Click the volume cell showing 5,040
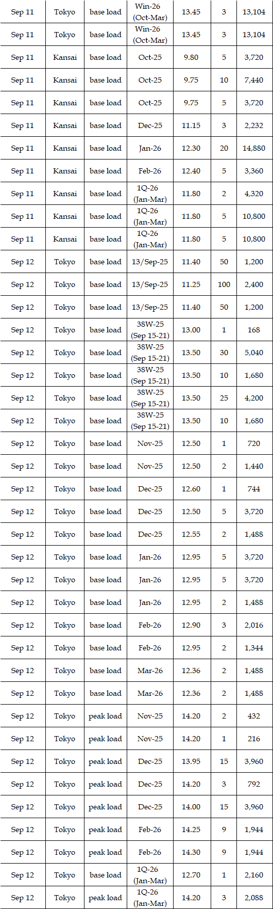Image resolution: width=273 pixels, height=909 pixels. coord(254,353)
